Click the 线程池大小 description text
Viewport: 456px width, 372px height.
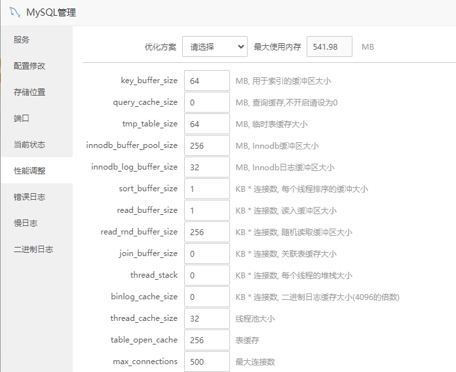pyautogui.click(x=255, y=318)
